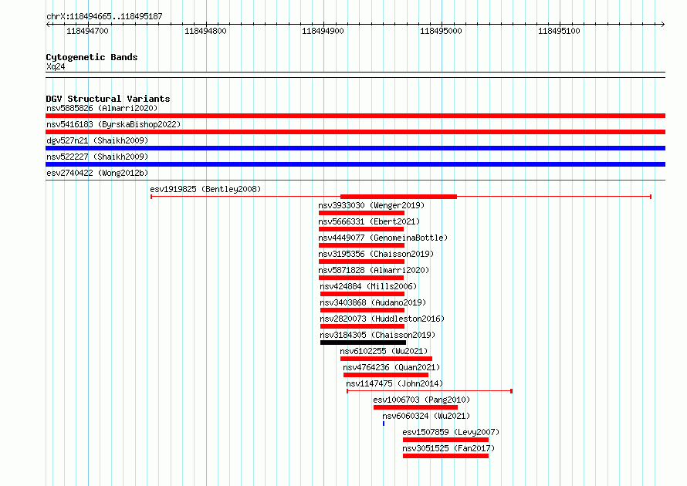Select the blue bar for nsv522227
The height and width of the screenshot is (486, 687).
point(355,164)
